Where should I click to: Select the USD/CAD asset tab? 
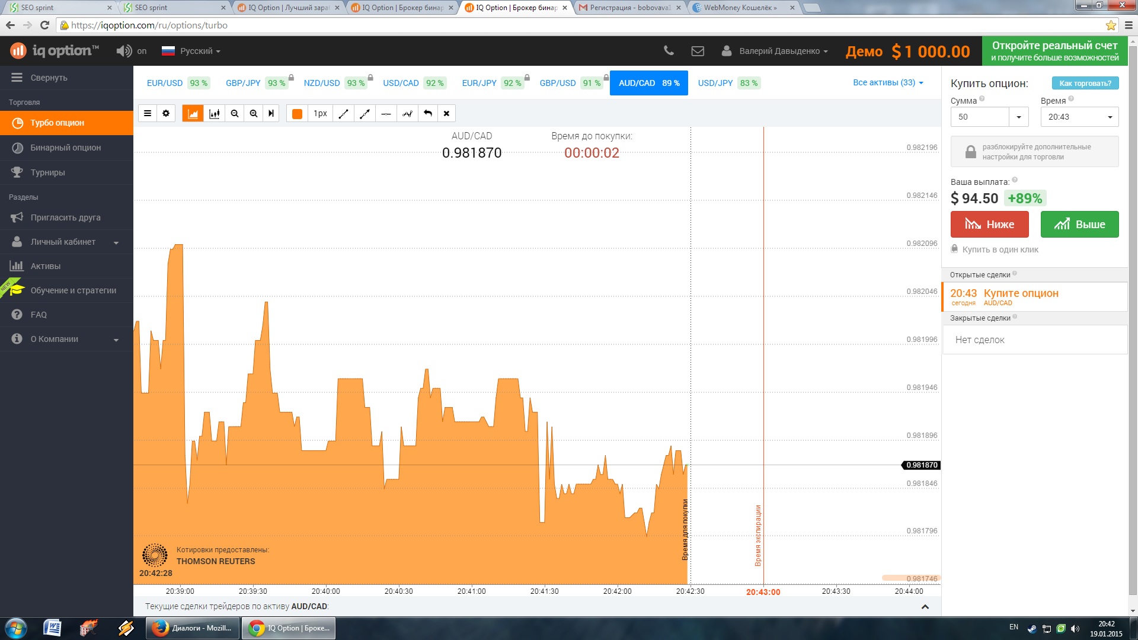pyautogui.click(x=401, y=83)
